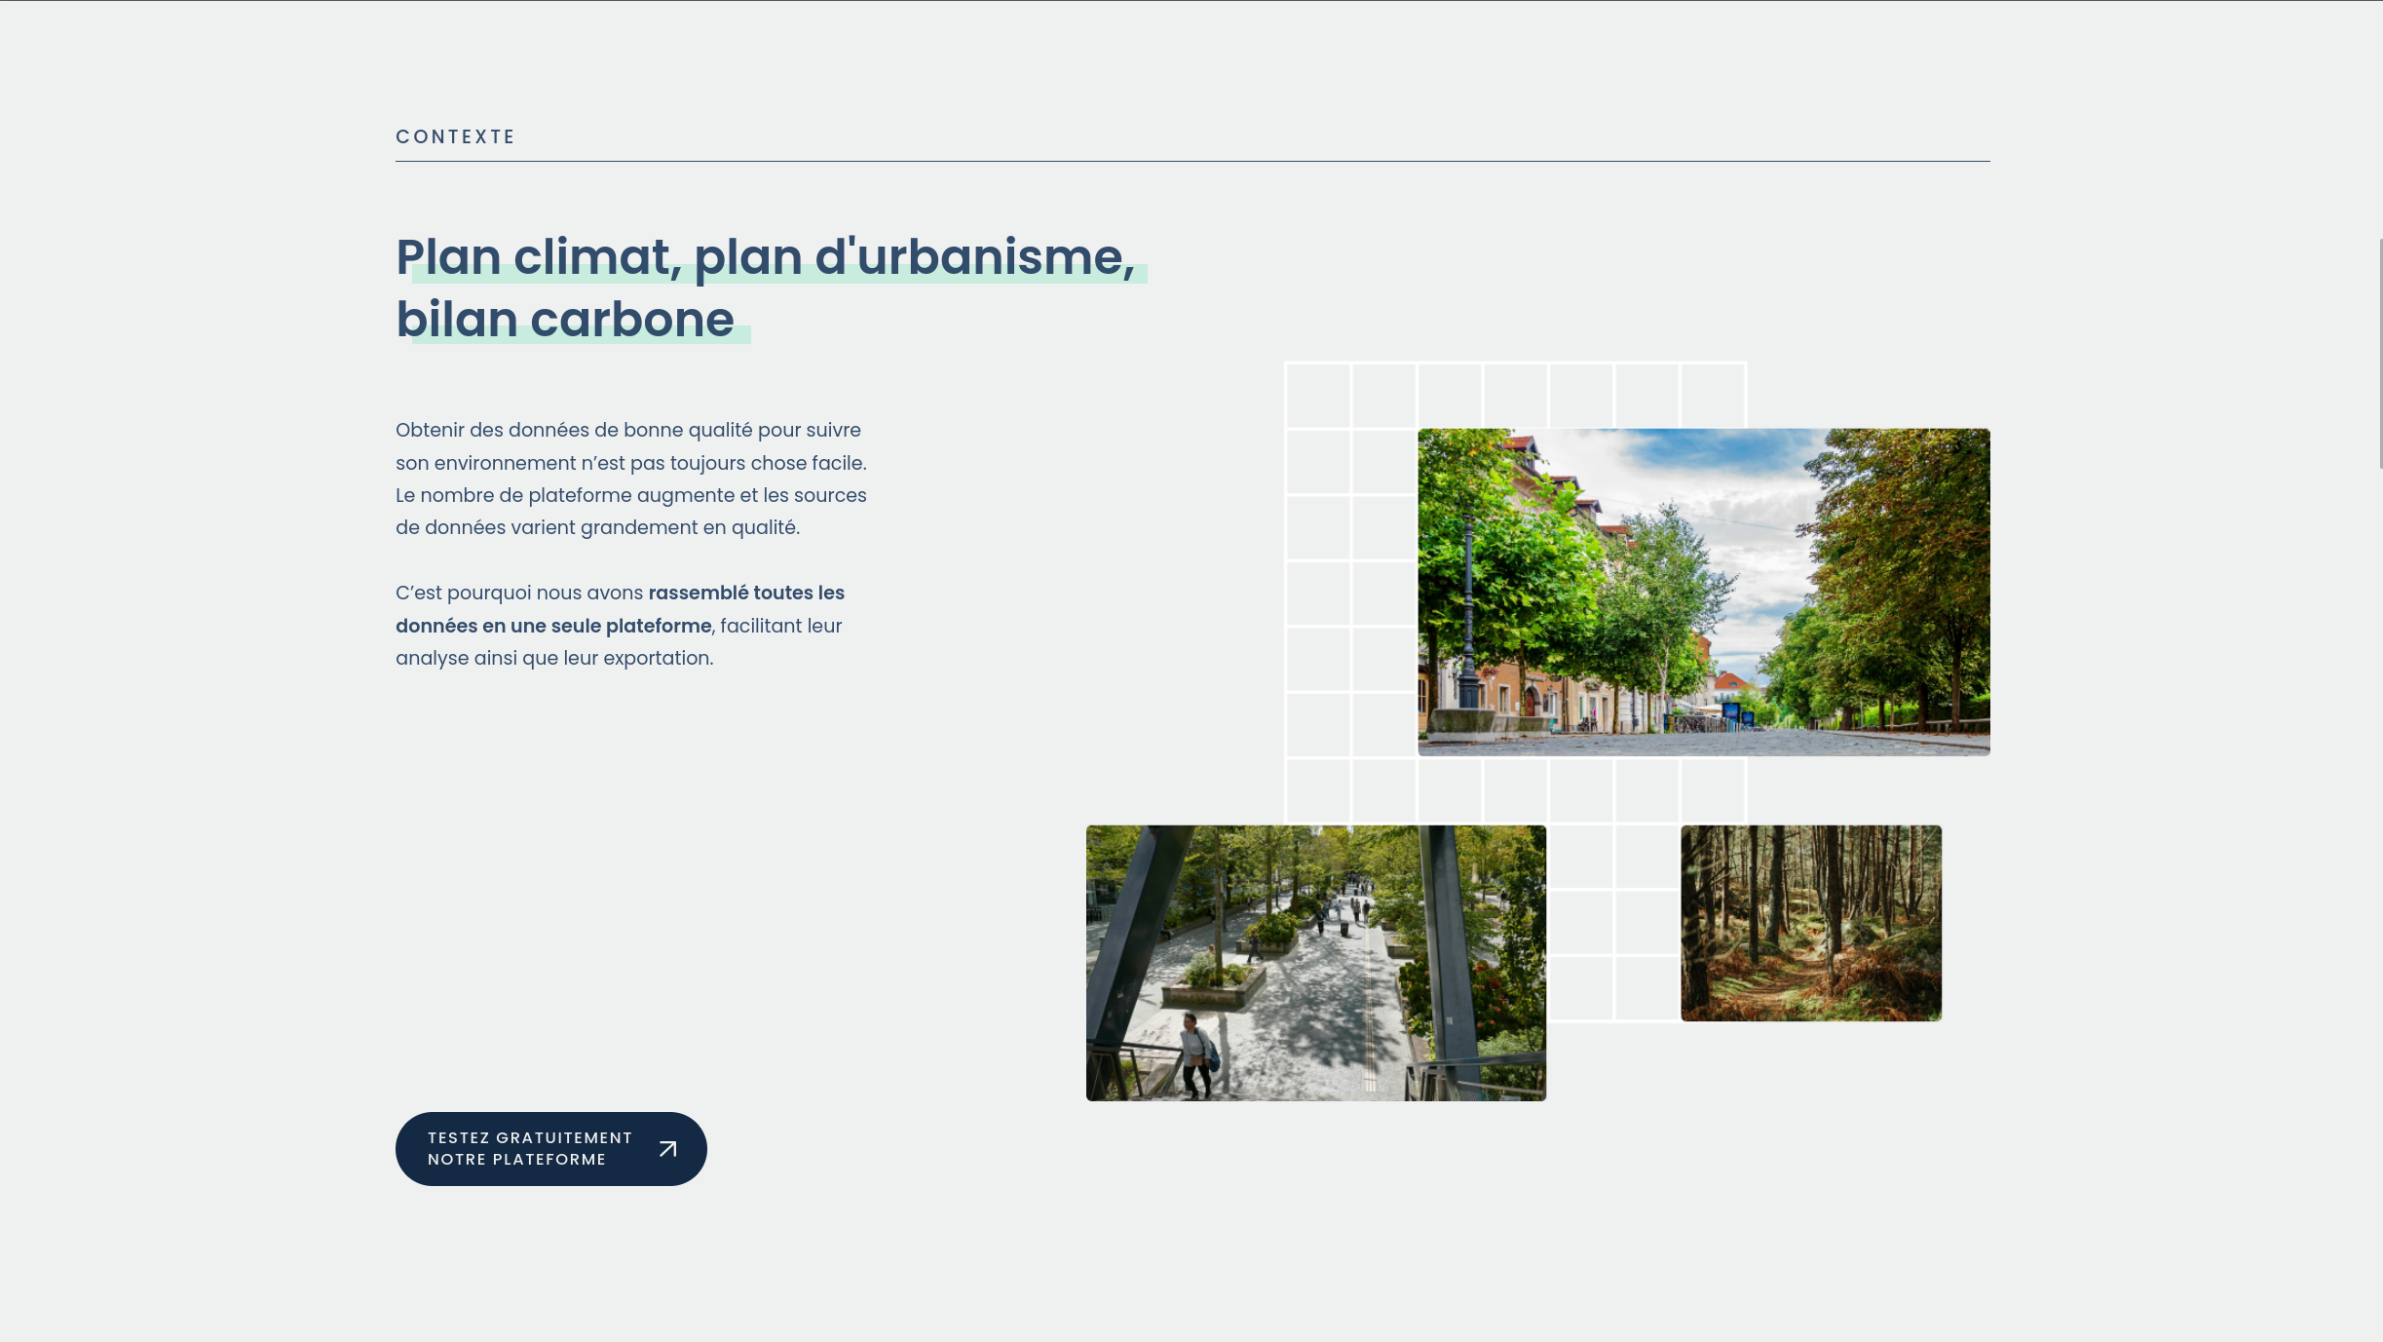Click the sentence starting 'C'est pourquoi nous avons'
This screenshot has width=2383, height=1342.
(x=518, y=593)
